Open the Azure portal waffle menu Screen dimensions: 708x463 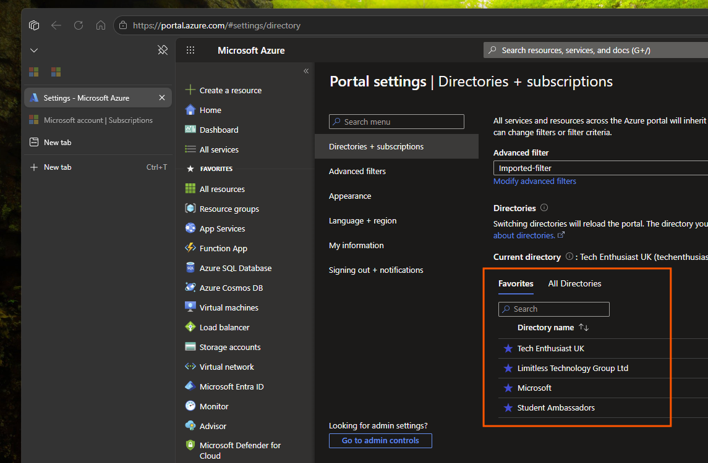pos(190,50)
